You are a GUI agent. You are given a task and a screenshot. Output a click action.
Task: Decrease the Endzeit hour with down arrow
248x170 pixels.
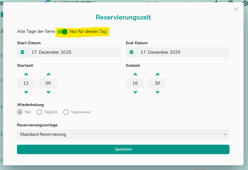point(135,92)
